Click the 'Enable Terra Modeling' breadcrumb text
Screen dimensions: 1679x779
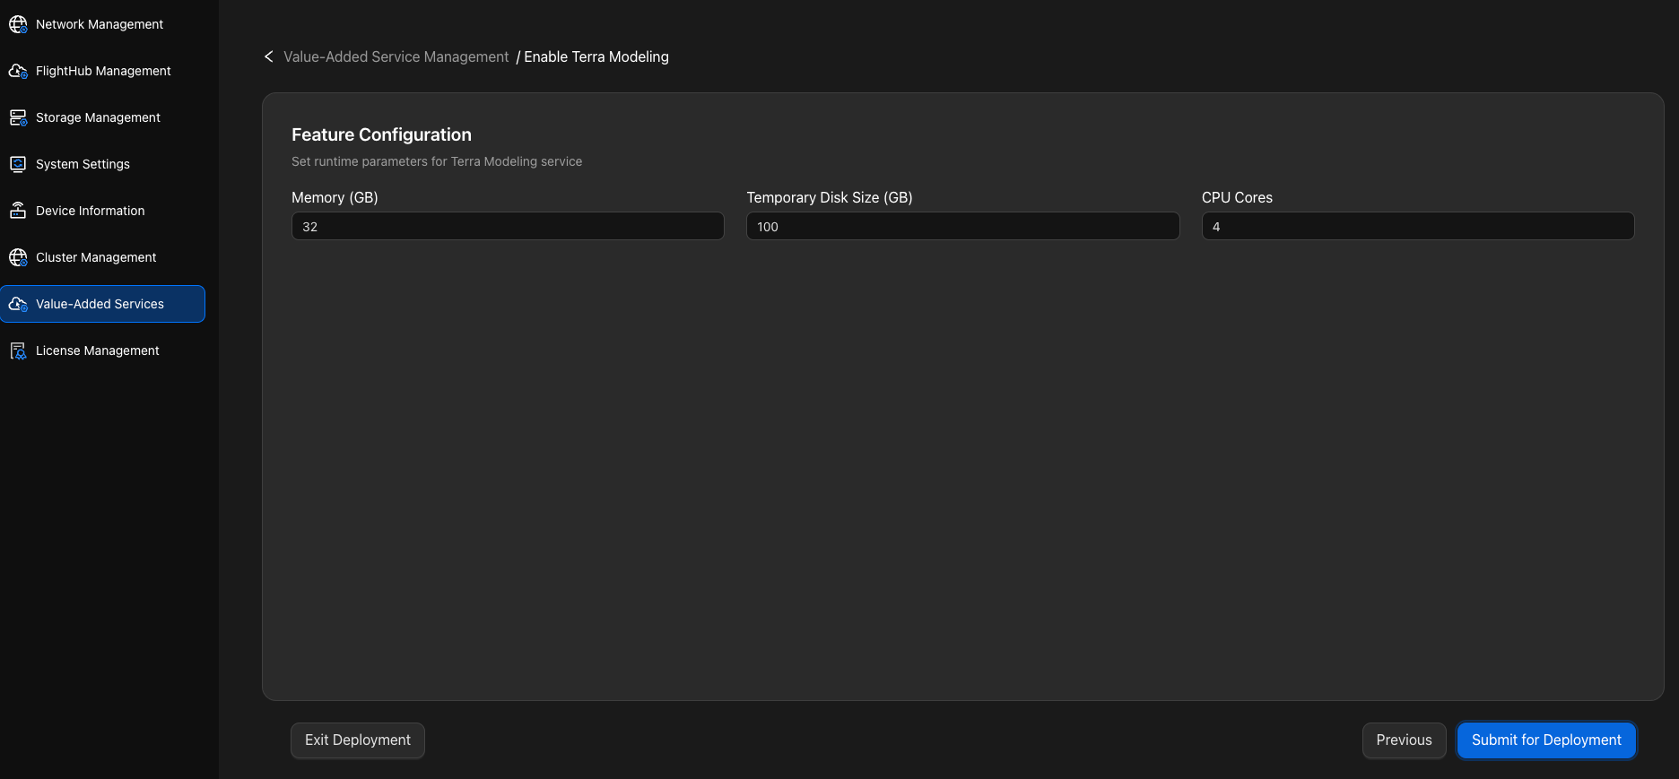click(596, 56)
